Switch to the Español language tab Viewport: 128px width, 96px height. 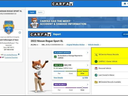40,12
